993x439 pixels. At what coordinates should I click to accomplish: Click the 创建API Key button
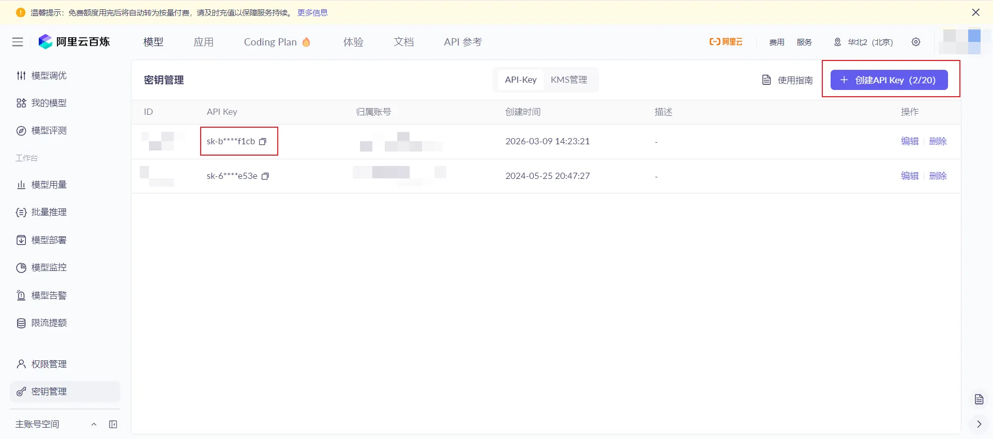[x=889, y=80]
